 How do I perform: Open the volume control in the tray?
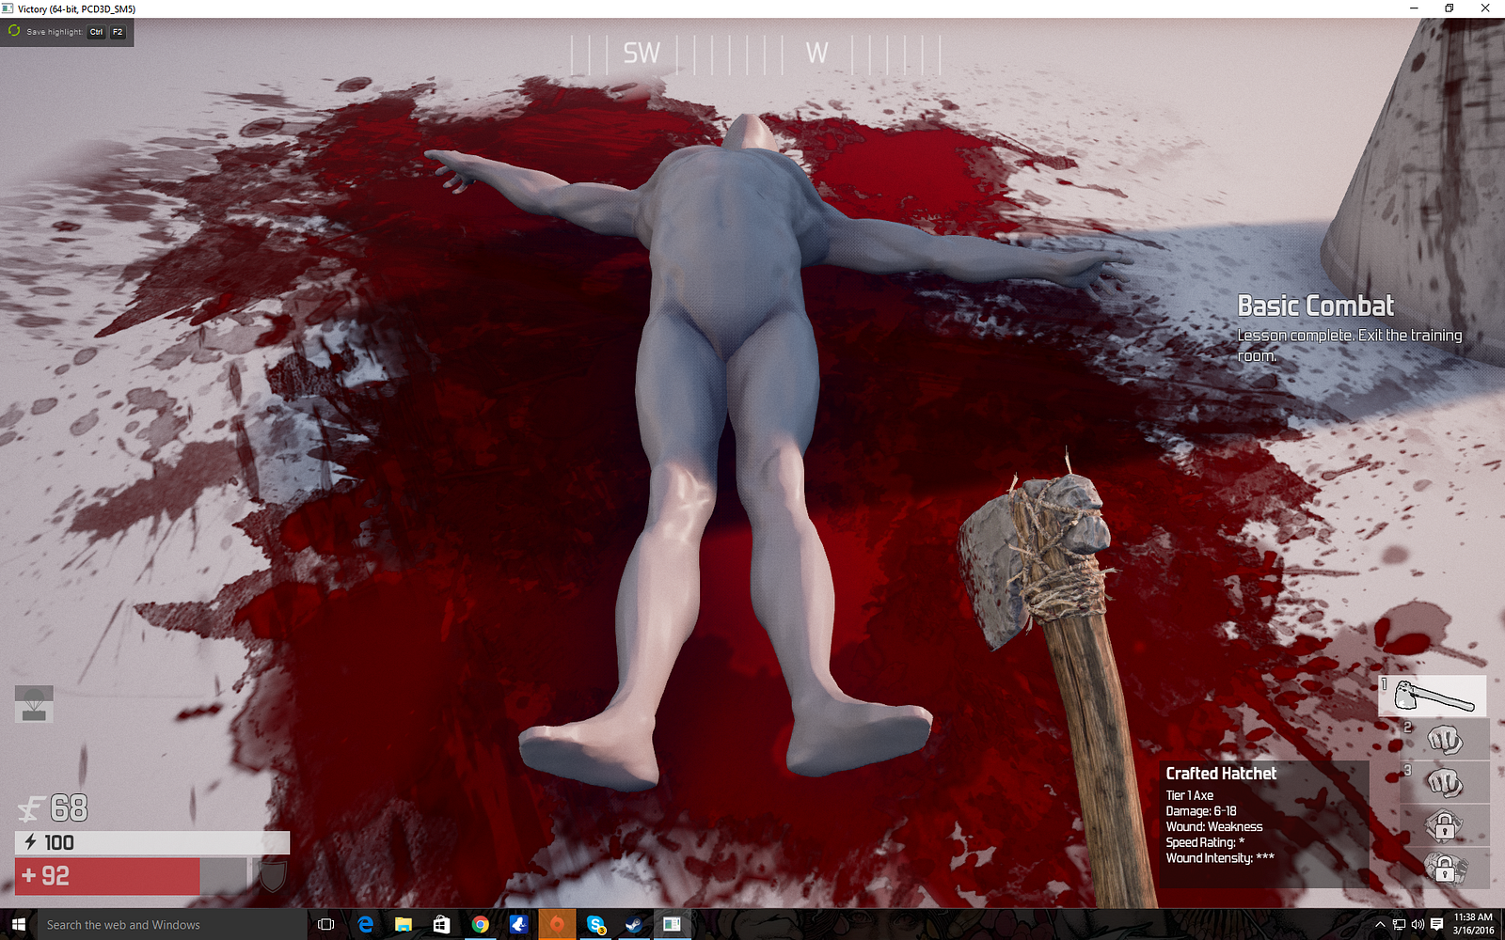1418,924
